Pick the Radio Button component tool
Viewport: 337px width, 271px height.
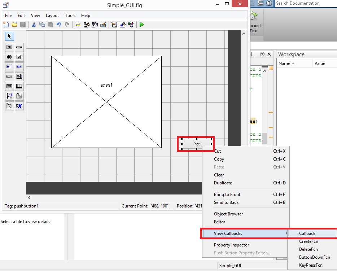click(9, 57)
